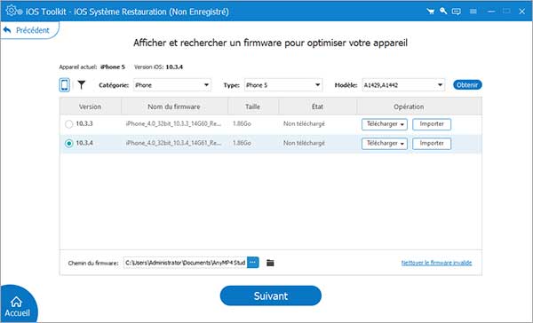Click the key register icon
Screen dimensions: 533x323
tap(443, 11)
